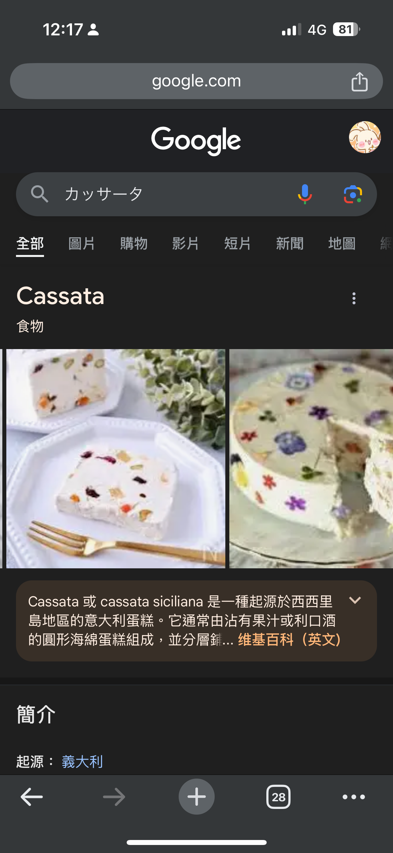Tap the google.com address bar
The height and width of the screenshot is (853, 393).
click(x=196, y=81)
